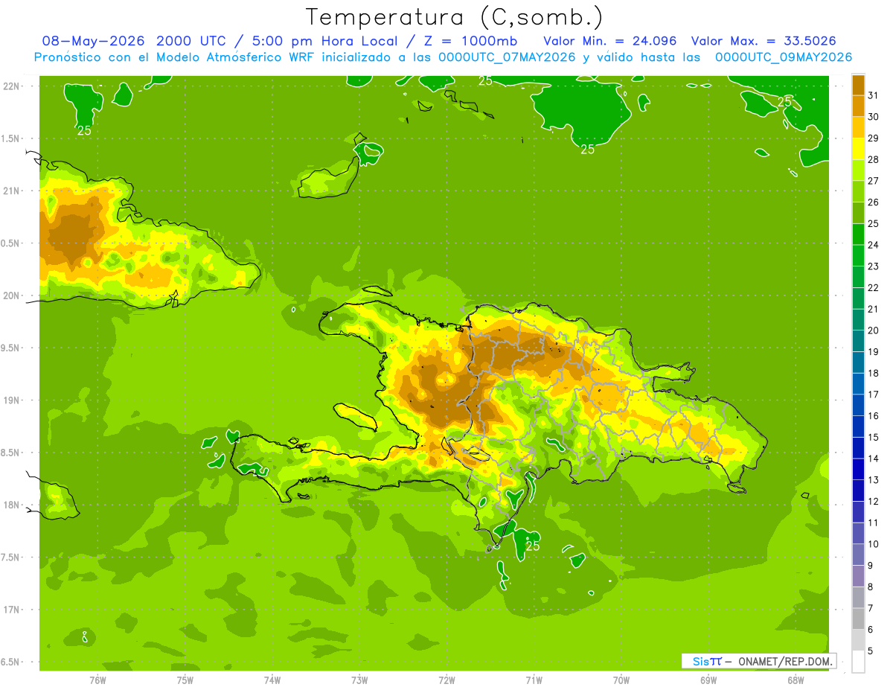893x690 pixels.
Task: Select the 22N latitude axis label
Action: [x=11, y=86]
